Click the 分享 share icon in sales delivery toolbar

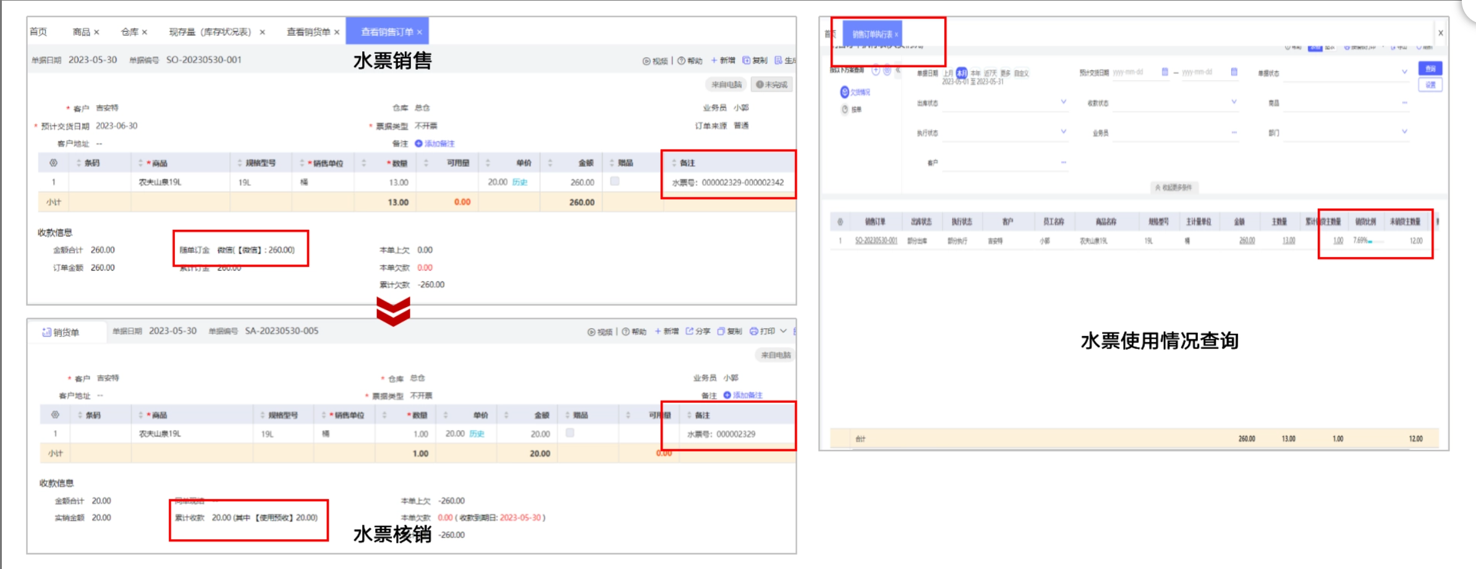pos(690,331)
